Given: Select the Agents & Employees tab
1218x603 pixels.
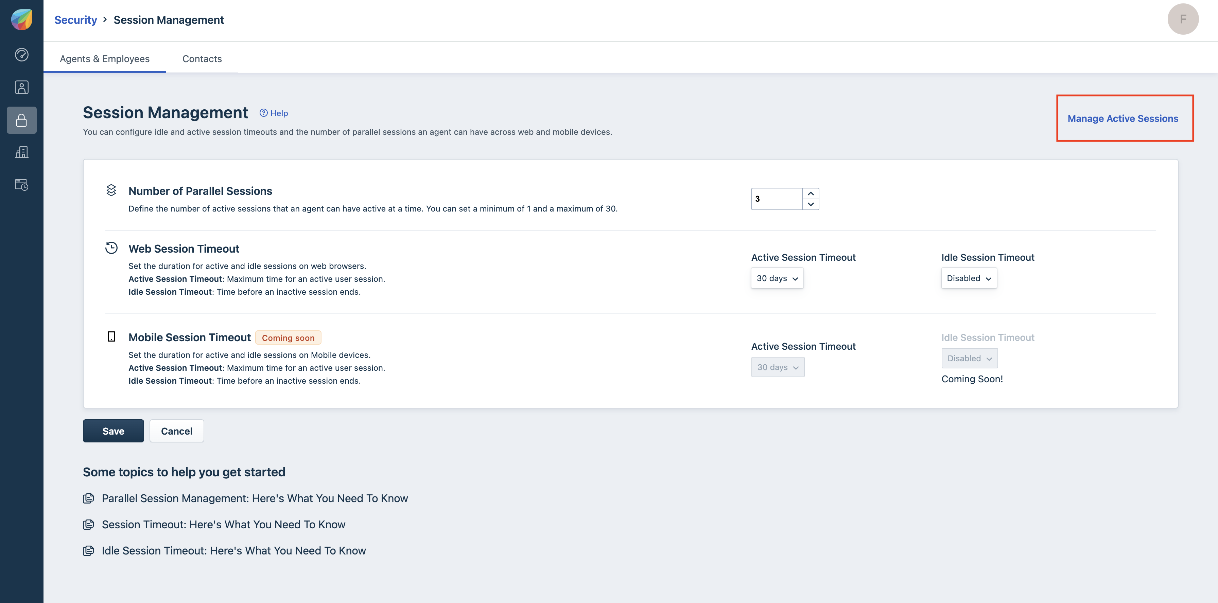Looking at the screenshot, I should 104,58.
